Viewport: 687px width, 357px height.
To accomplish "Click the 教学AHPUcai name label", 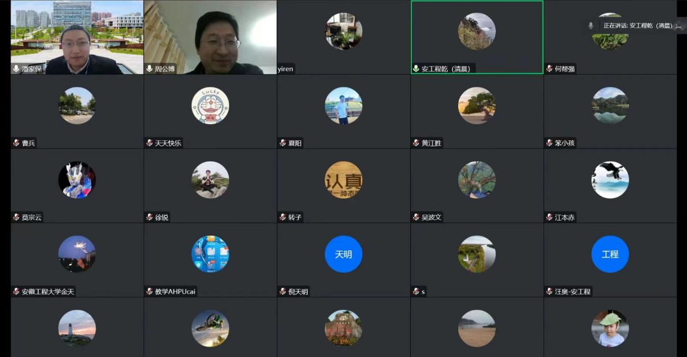I will pos(175,291).
